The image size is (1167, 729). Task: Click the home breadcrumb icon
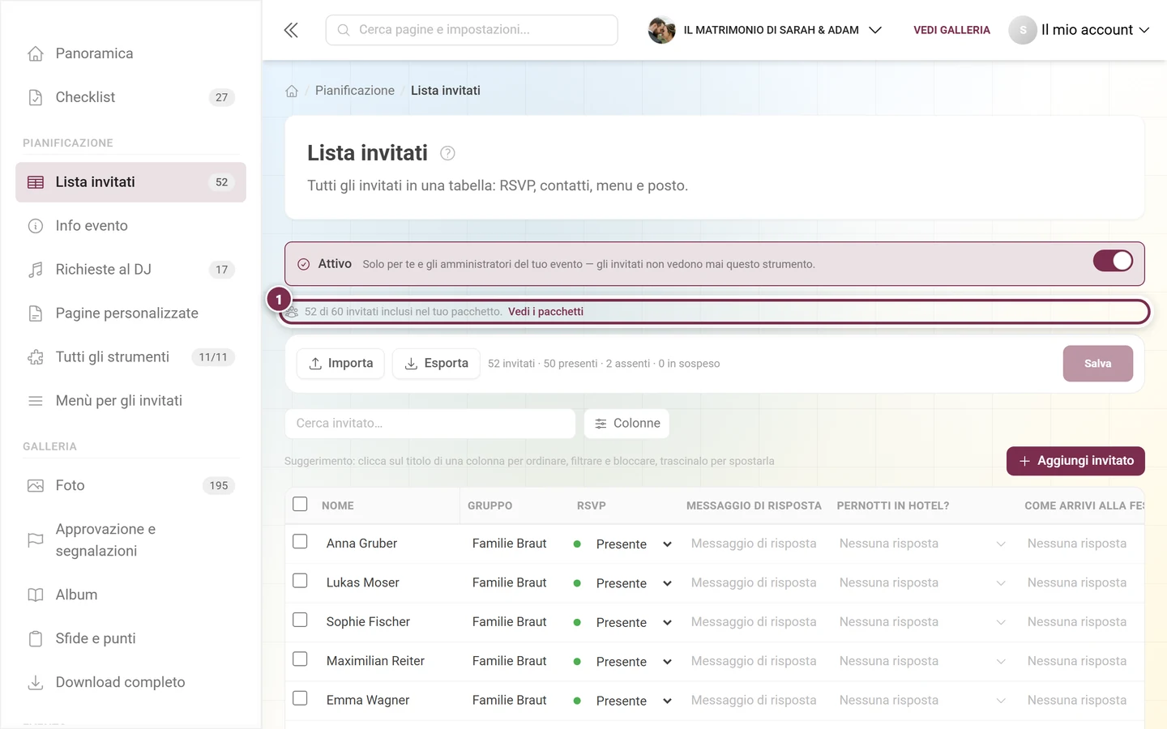pyautogui.click(x=292, y=91)
